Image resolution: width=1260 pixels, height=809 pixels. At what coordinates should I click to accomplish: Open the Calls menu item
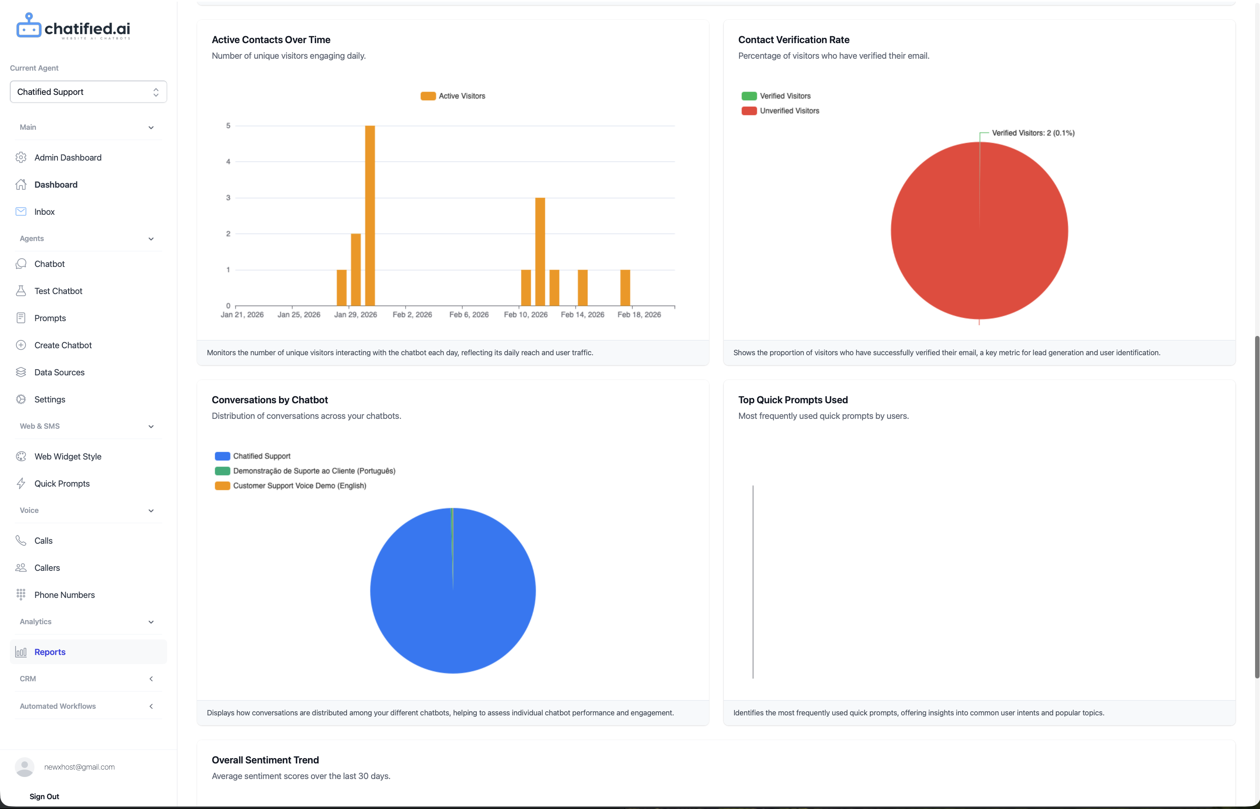[x=43, y=540]
